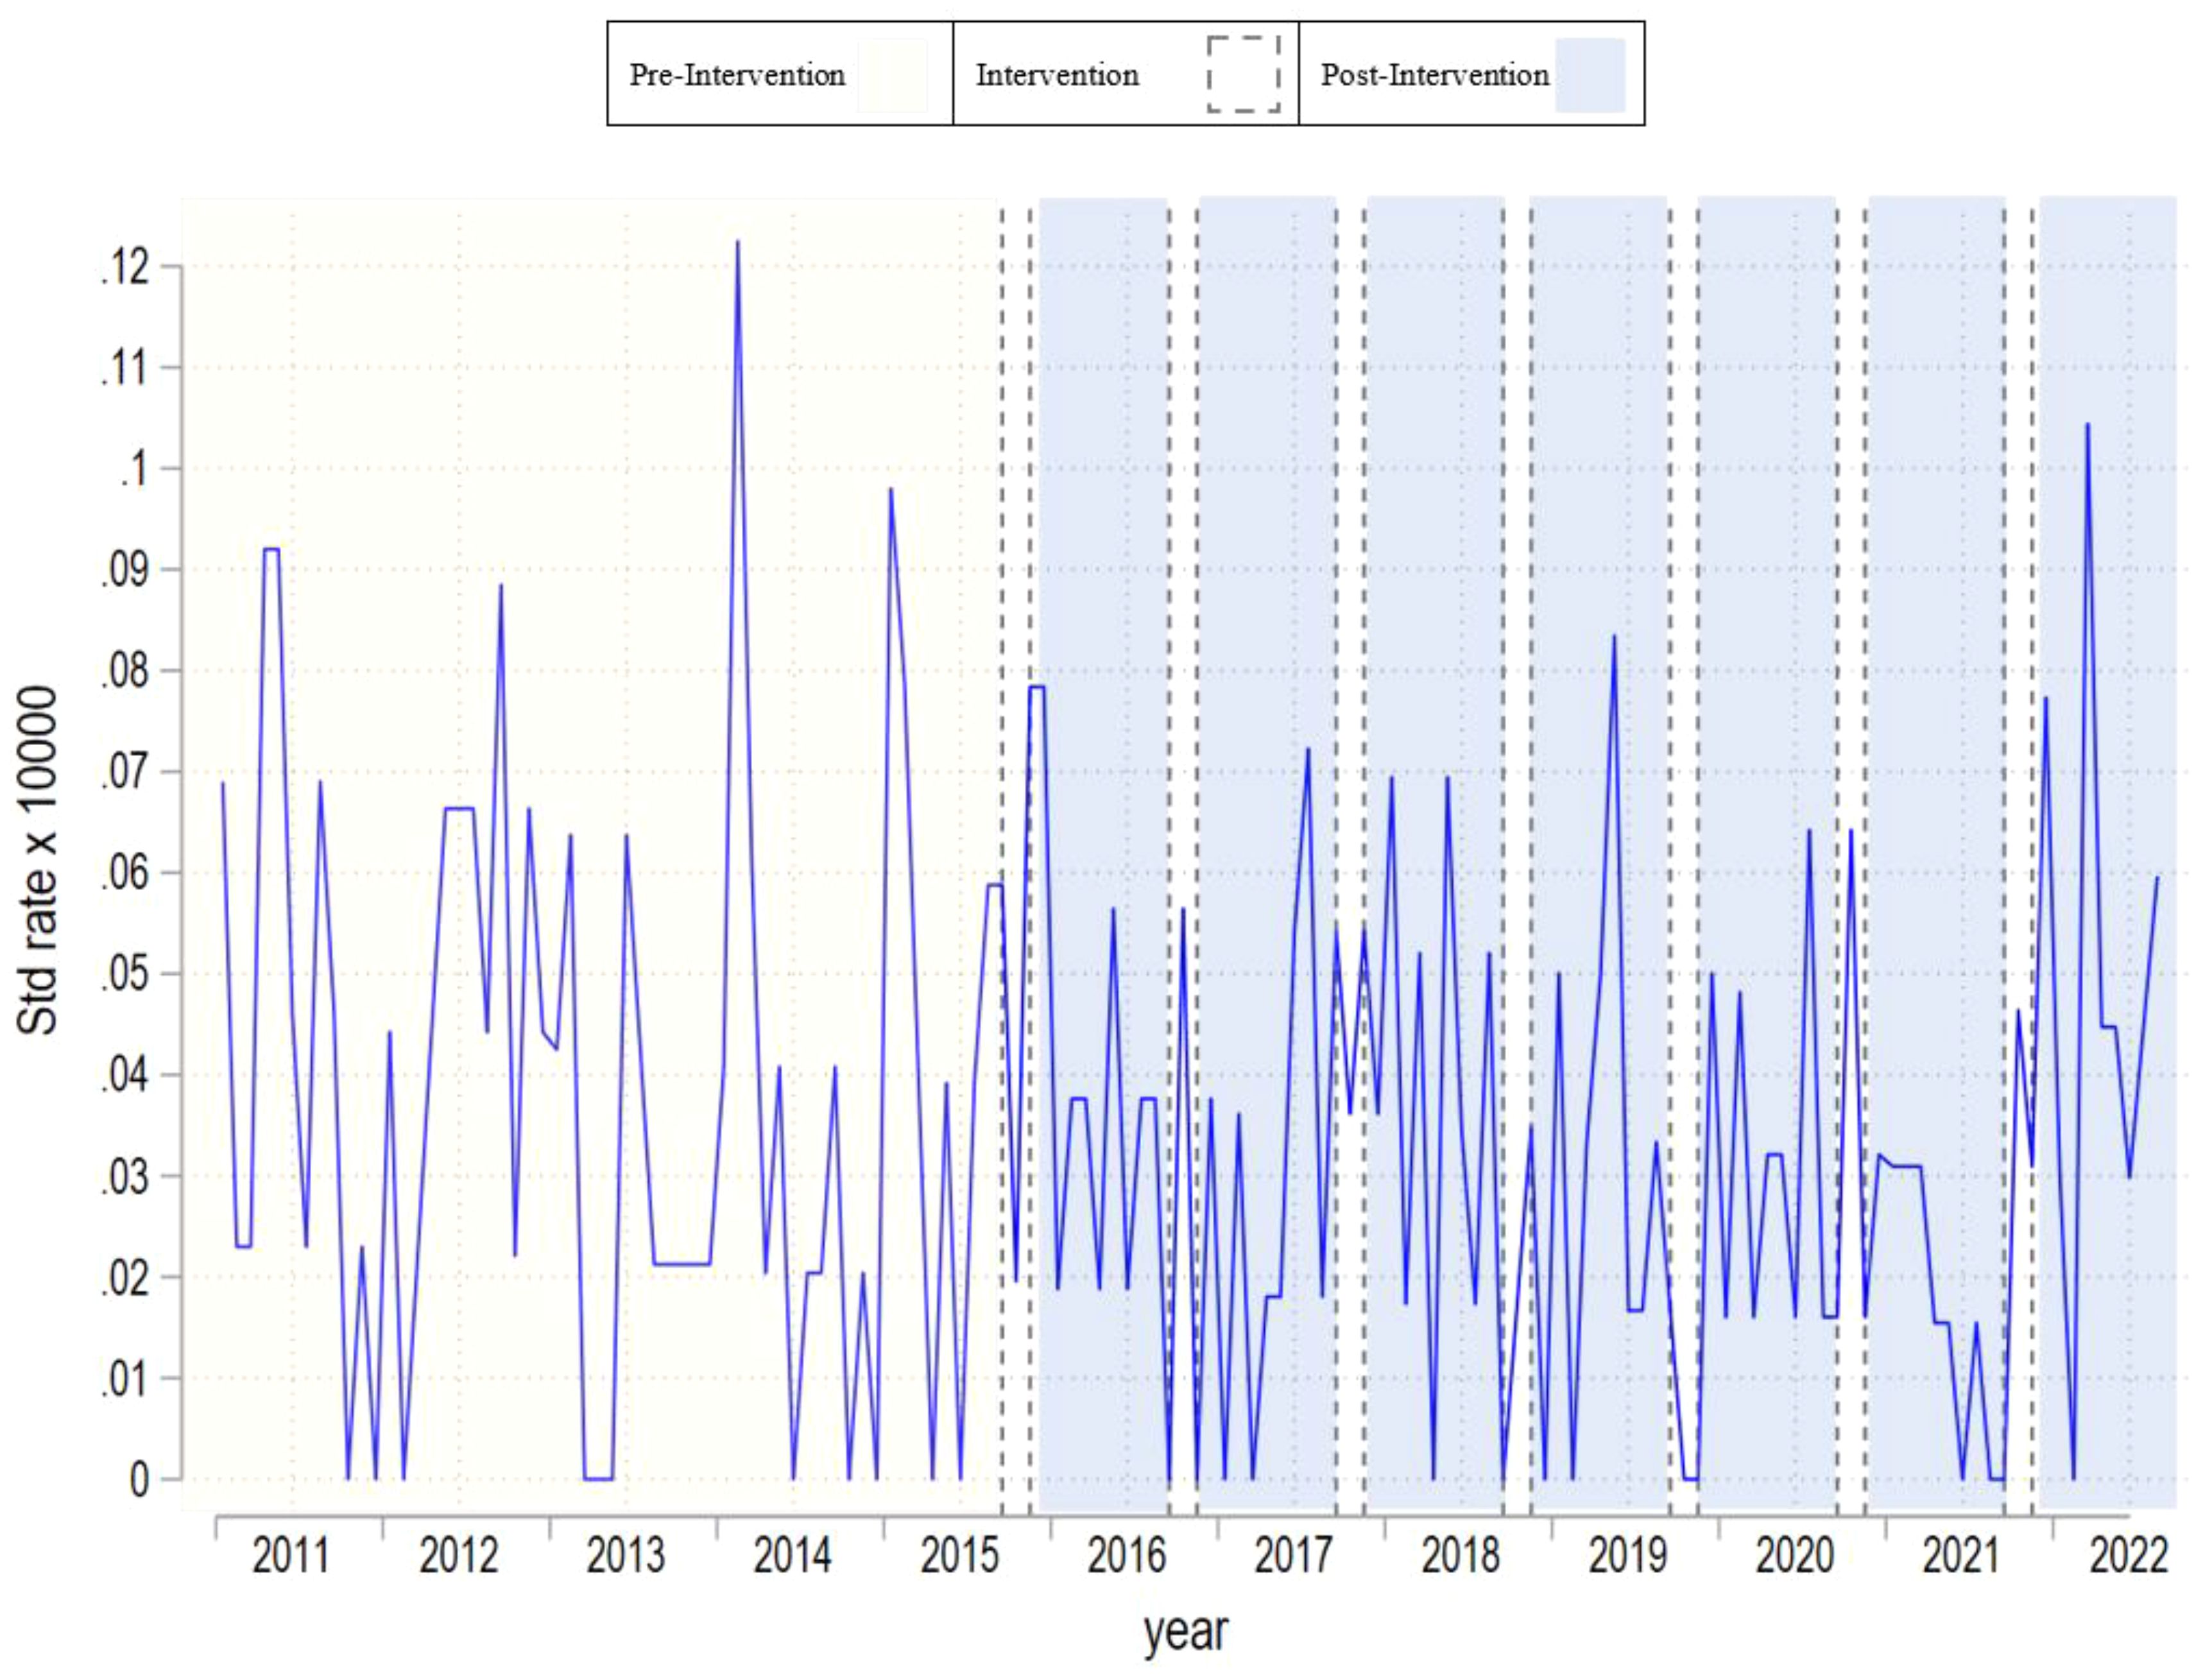Click the .03 y-axis tick label
The height and width of the screenshot is (1677, 2212).
tap(126, 1177)
